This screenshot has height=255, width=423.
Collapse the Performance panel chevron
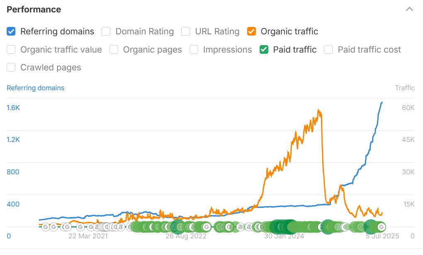[409, 10]
